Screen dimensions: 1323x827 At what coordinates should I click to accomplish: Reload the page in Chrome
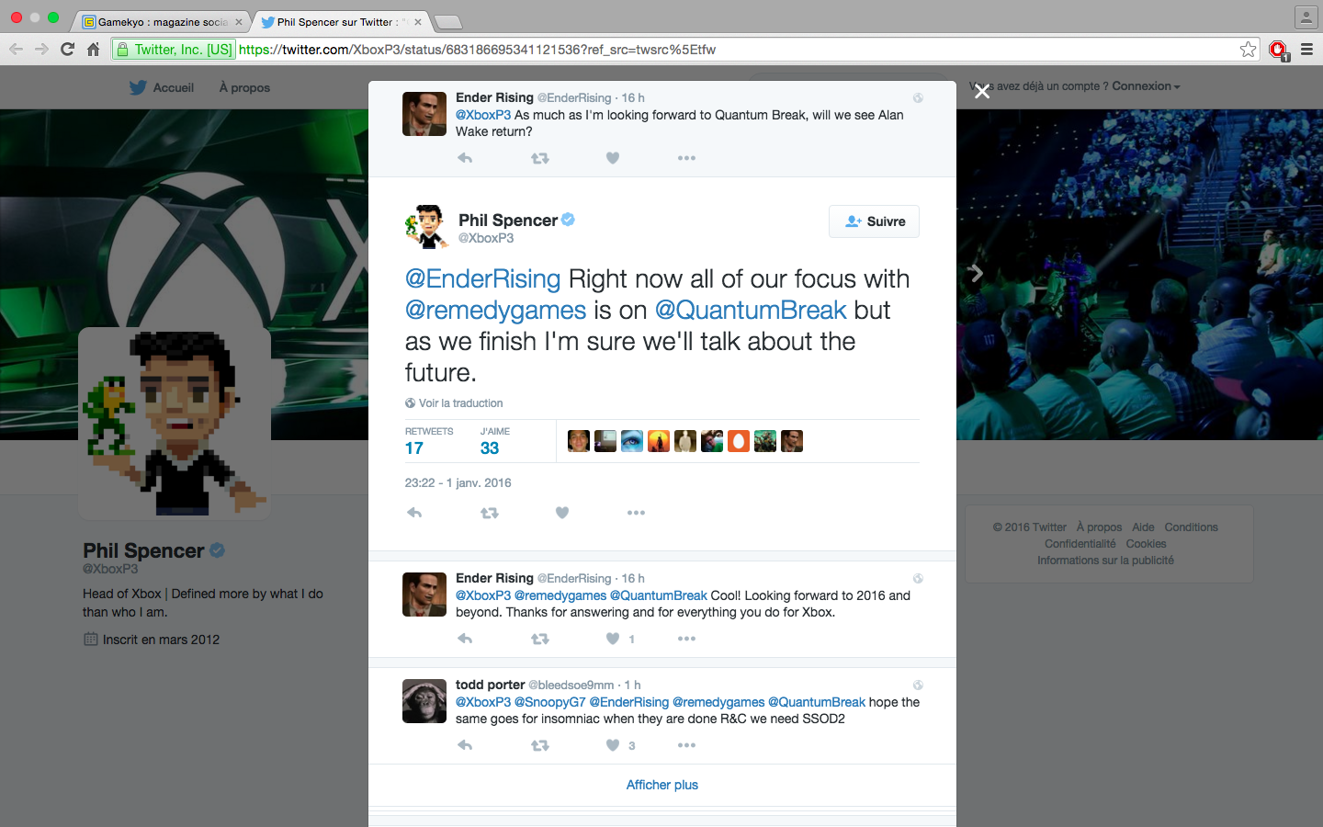[67, 50]
